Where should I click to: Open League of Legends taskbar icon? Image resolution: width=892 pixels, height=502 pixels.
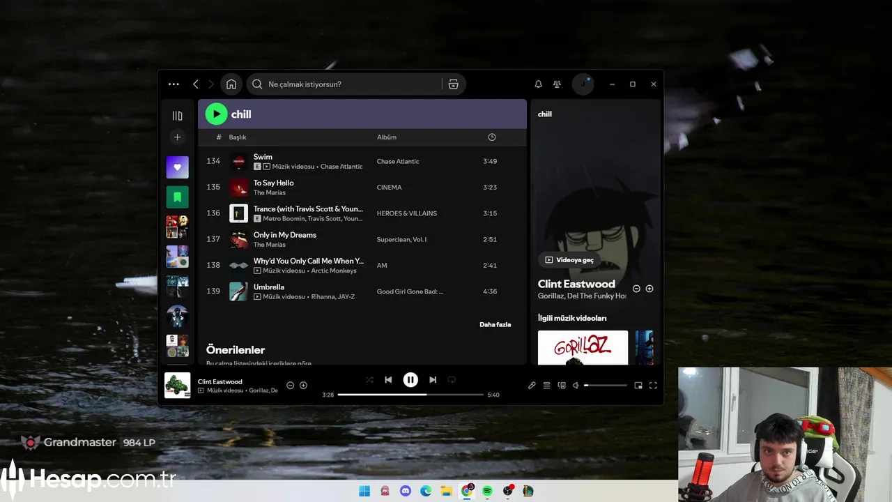(528, 491)
